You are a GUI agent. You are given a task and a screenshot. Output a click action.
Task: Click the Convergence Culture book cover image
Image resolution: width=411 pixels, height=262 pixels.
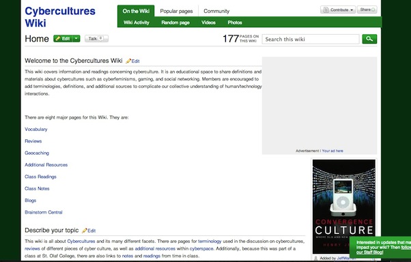click(343, 207)
